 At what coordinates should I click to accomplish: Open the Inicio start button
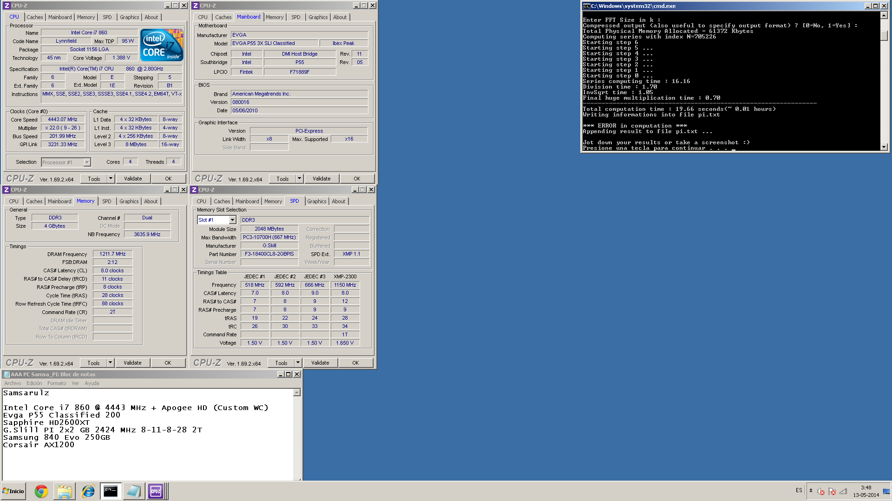pos(13,491)
